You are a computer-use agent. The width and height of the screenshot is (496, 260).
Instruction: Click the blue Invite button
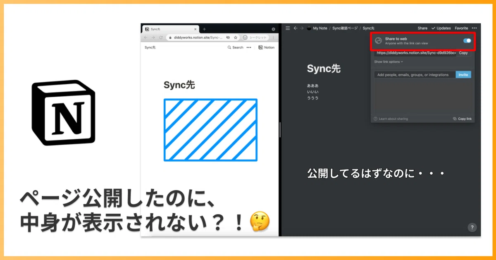pos(463,75)
